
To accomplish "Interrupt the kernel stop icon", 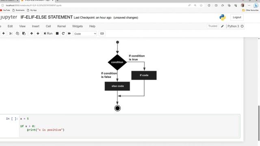I will [57, 33].
